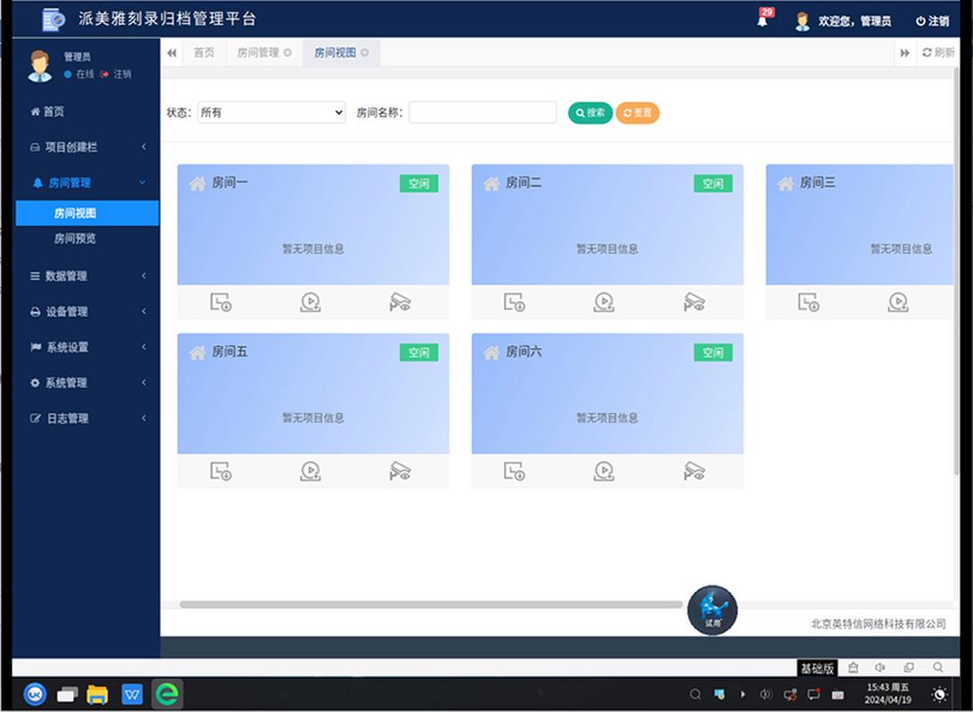
Task: Expand the 数据管理 sidebar menu
Action: pyautogui.click(x=85, y=276)
